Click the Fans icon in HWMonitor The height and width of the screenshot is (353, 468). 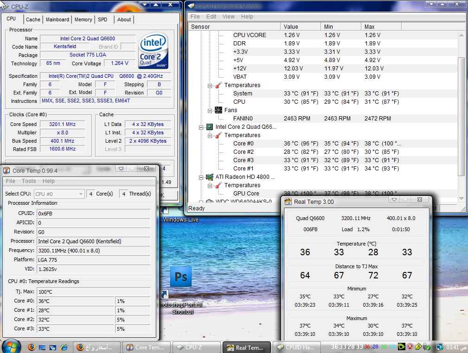click(x=218, y=110)
